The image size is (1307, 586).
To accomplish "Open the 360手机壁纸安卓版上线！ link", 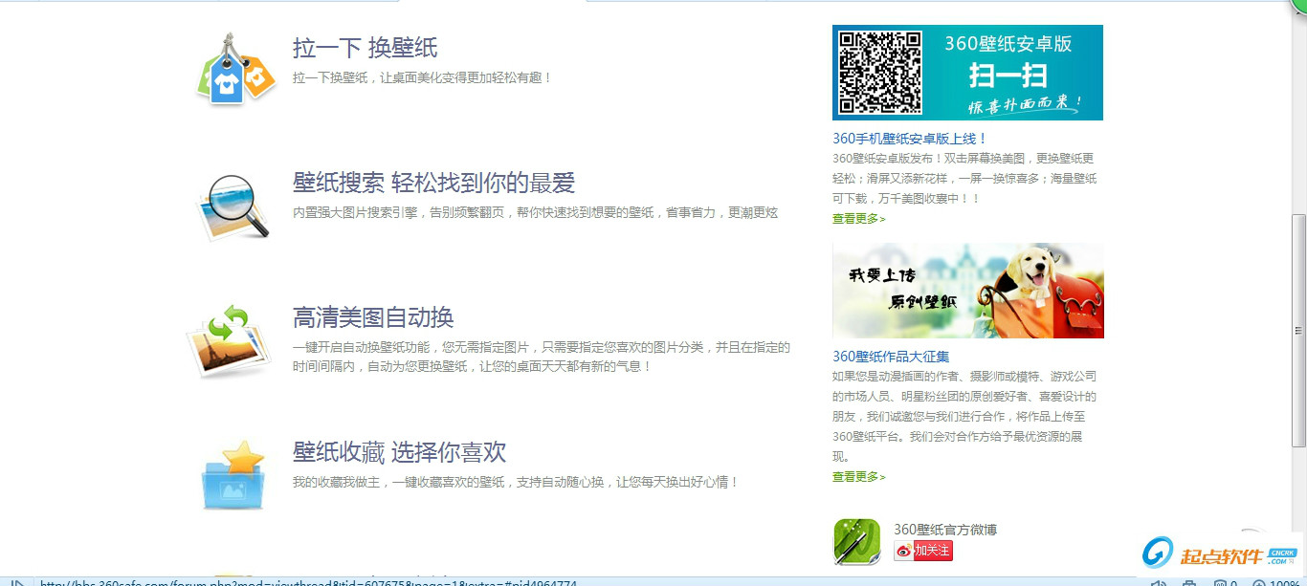I will coord(910,139).
